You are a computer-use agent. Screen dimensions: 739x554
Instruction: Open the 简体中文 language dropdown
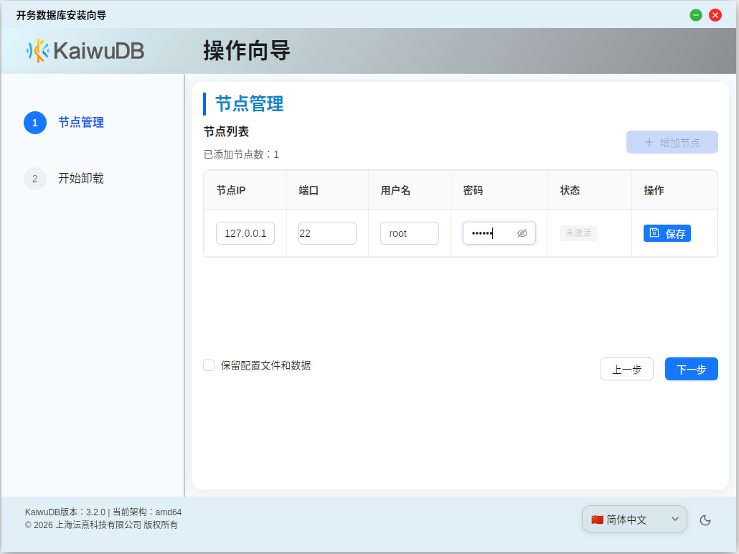(634, 519)
